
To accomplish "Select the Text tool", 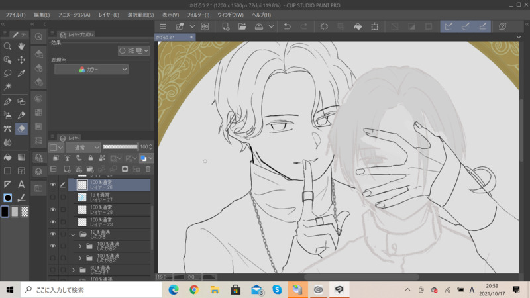I will pyautogui.click(x=21, y=184).
